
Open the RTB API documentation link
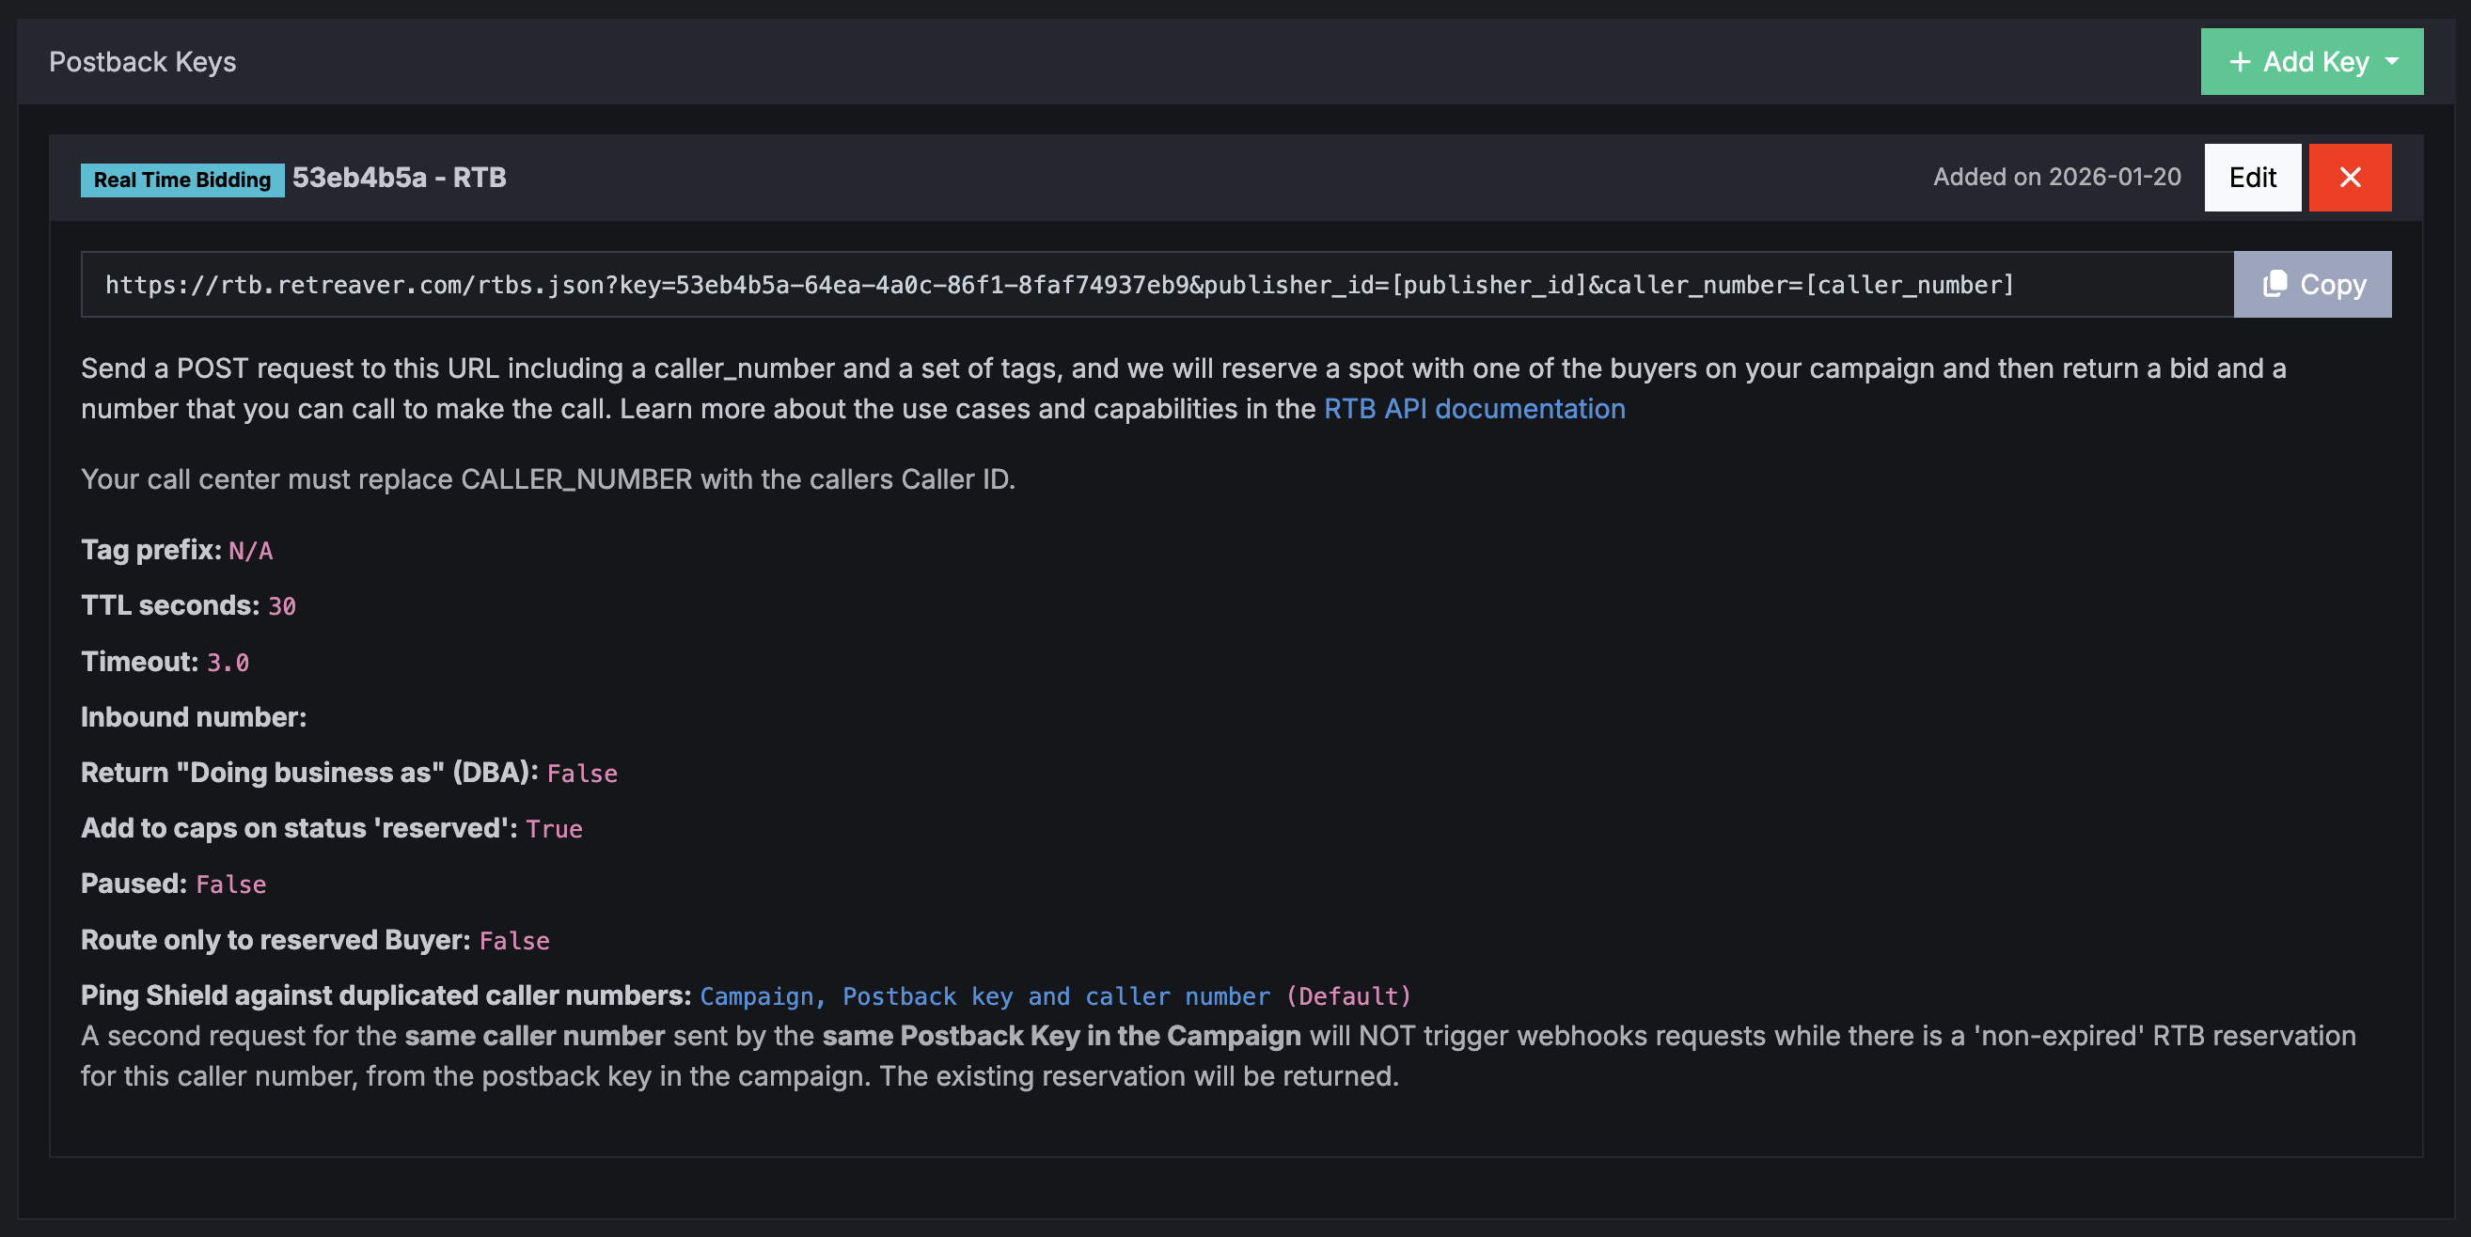tap(1473, 409)
